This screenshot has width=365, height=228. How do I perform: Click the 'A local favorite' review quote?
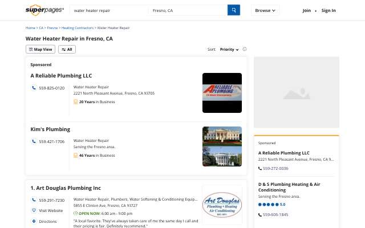tap(136, 223)
